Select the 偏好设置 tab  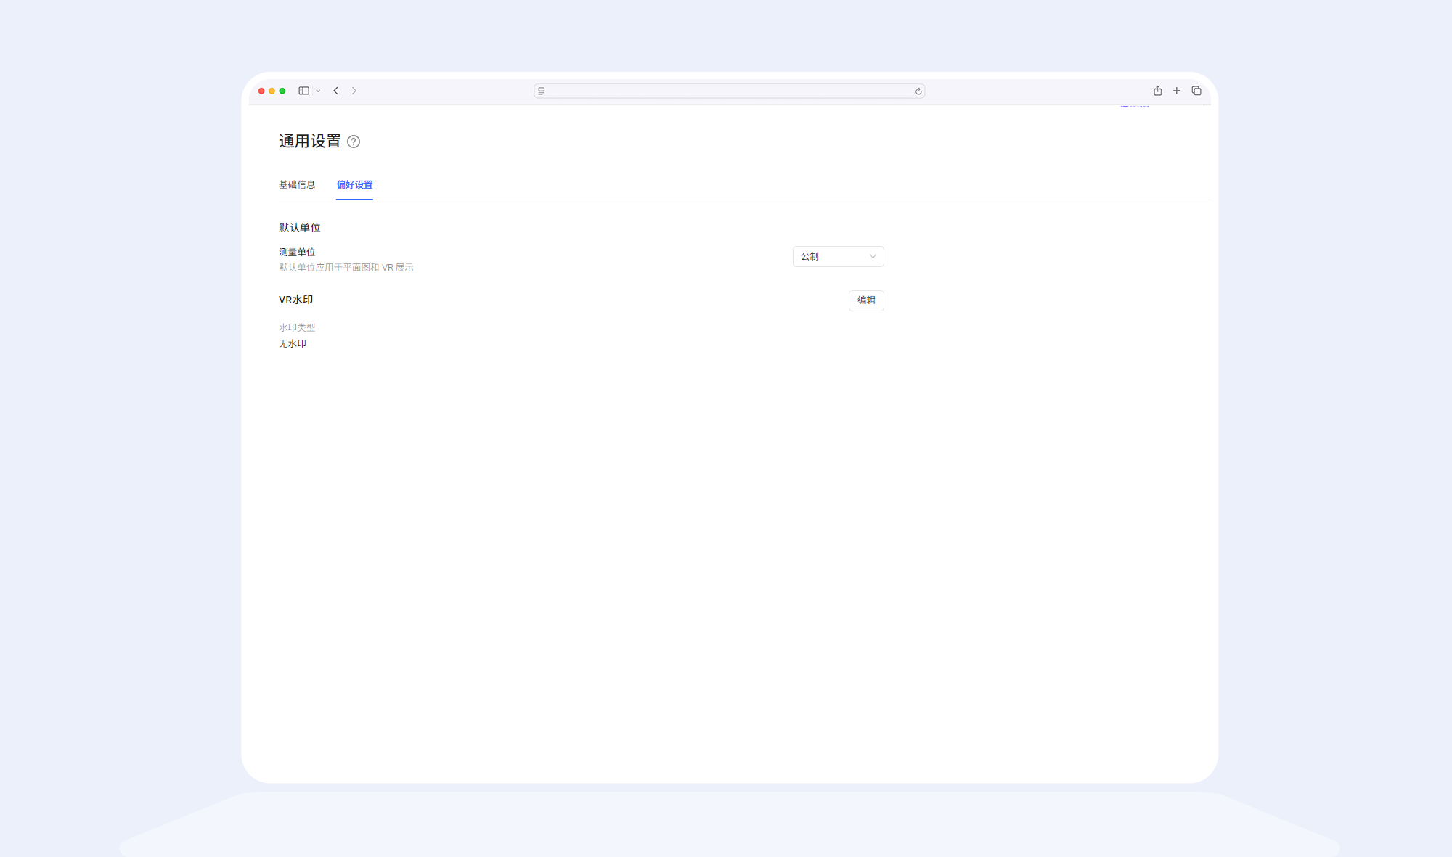[354, 185]
